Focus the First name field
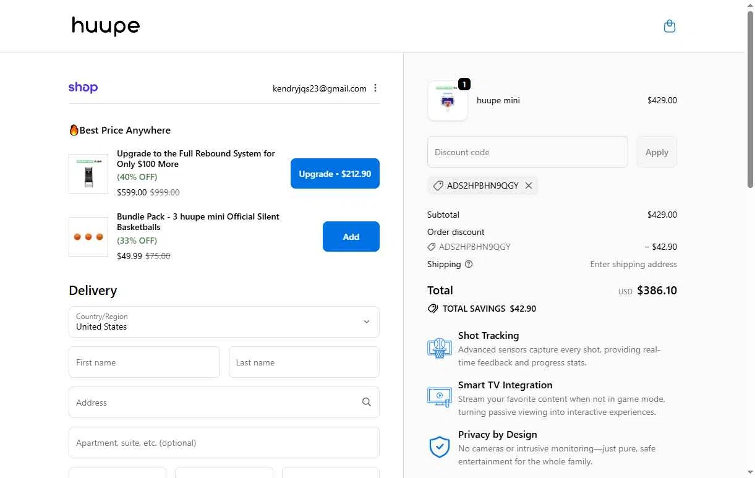 (144, 362)
